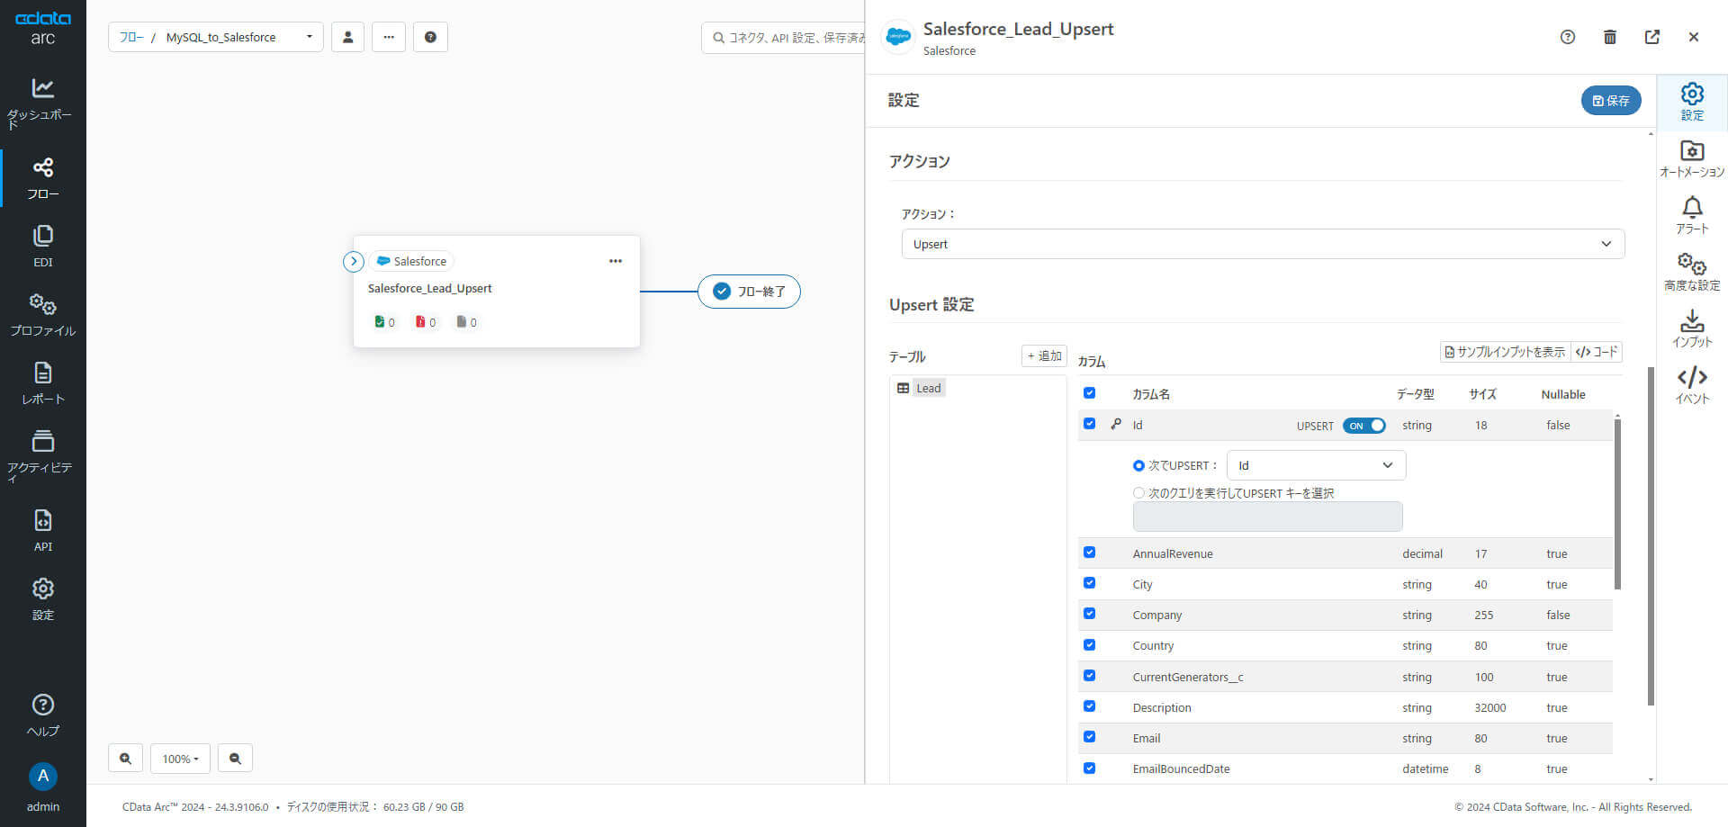This screenshot has height=827, width=1728.
Task: Open the 次でUPSERT Id key dropdown
Action: pyautogui.click(x=1316, y=465)
